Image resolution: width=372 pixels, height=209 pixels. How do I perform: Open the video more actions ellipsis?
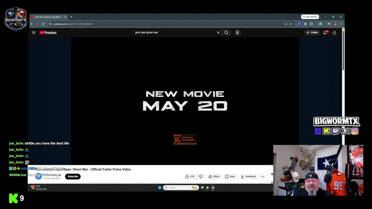tap(262, 176)
